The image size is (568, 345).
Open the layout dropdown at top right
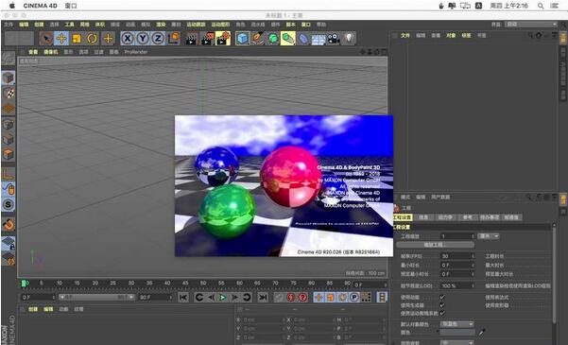click(531, 25)
